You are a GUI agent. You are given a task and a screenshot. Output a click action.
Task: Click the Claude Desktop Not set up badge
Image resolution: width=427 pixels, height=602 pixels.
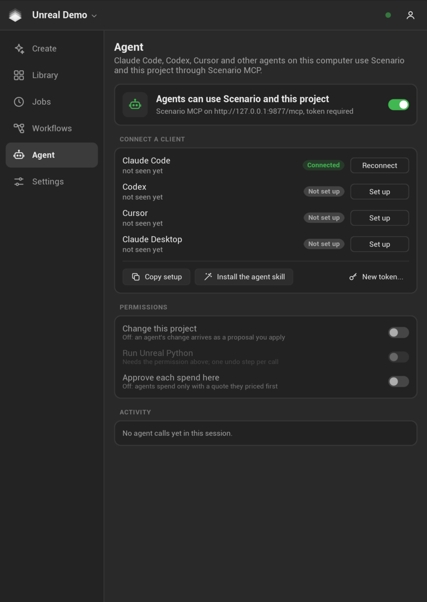(x=324, y=244)
